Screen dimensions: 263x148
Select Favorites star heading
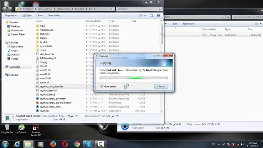point(14,22)
